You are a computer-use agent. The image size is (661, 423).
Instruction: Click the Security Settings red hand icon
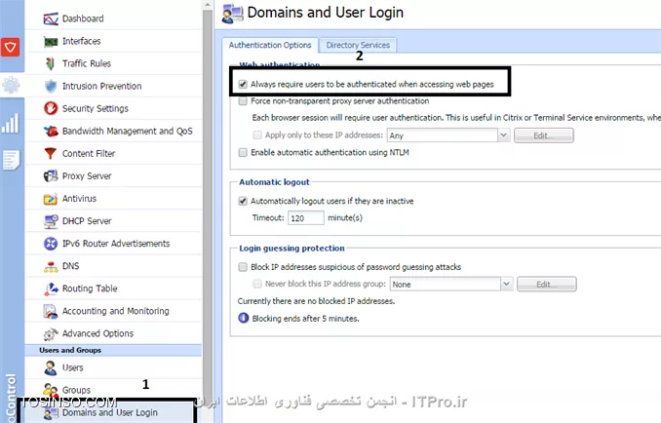pyautogui.click(x=51, y=108)
